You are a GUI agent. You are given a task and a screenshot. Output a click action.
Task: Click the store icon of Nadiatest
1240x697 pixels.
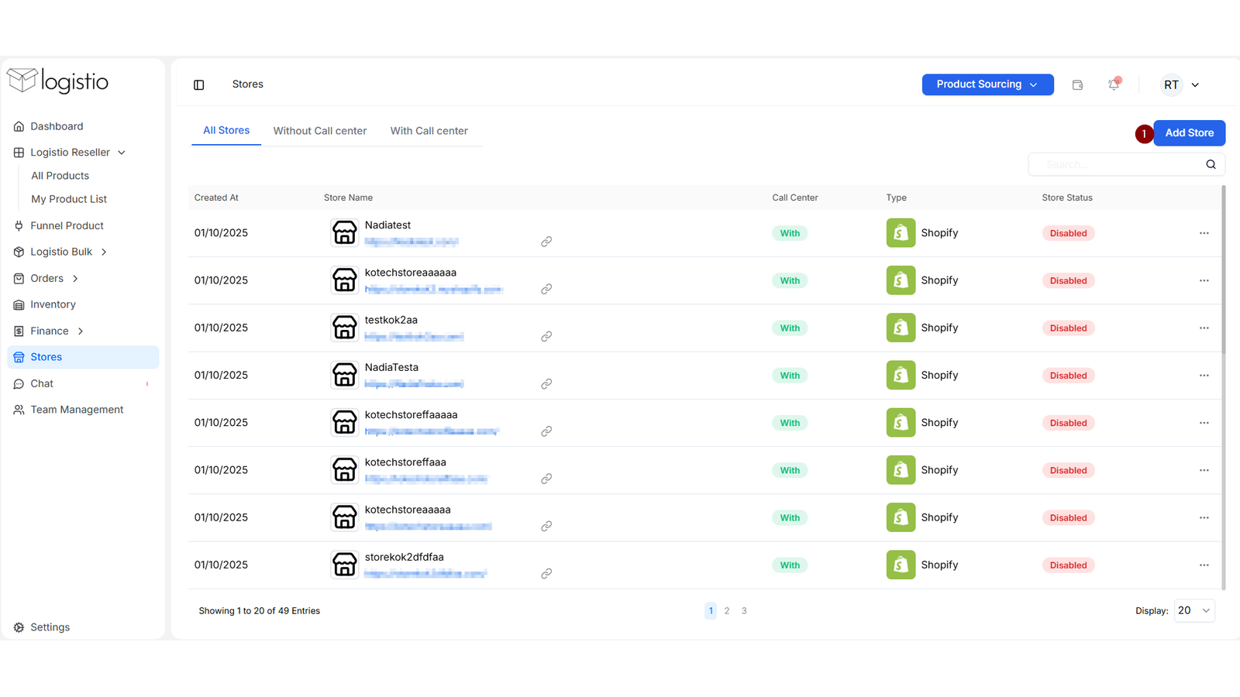click(x=345, y=232)
